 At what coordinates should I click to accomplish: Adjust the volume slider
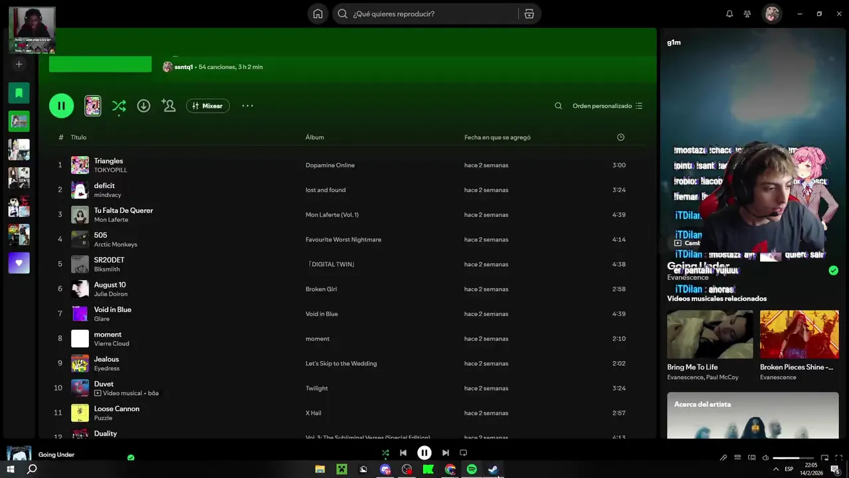793,457
